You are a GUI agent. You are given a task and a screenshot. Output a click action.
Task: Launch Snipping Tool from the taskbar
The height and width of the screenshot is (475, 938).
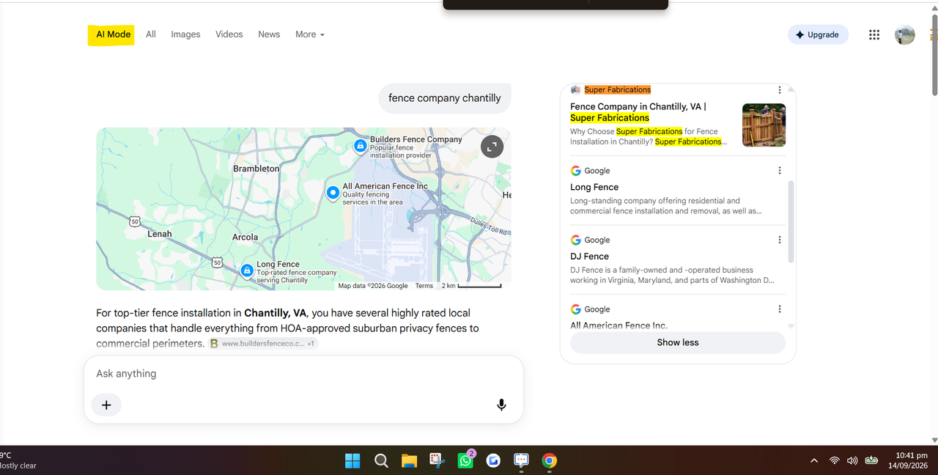[x=437, y=461]
